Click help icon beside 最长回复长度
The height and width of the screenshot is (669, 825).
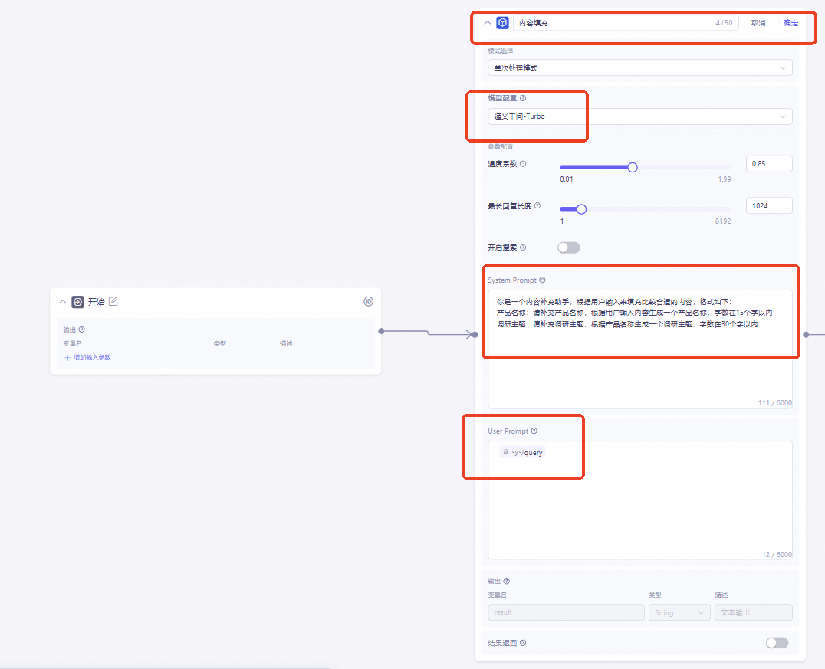click(x=537, y=205)
